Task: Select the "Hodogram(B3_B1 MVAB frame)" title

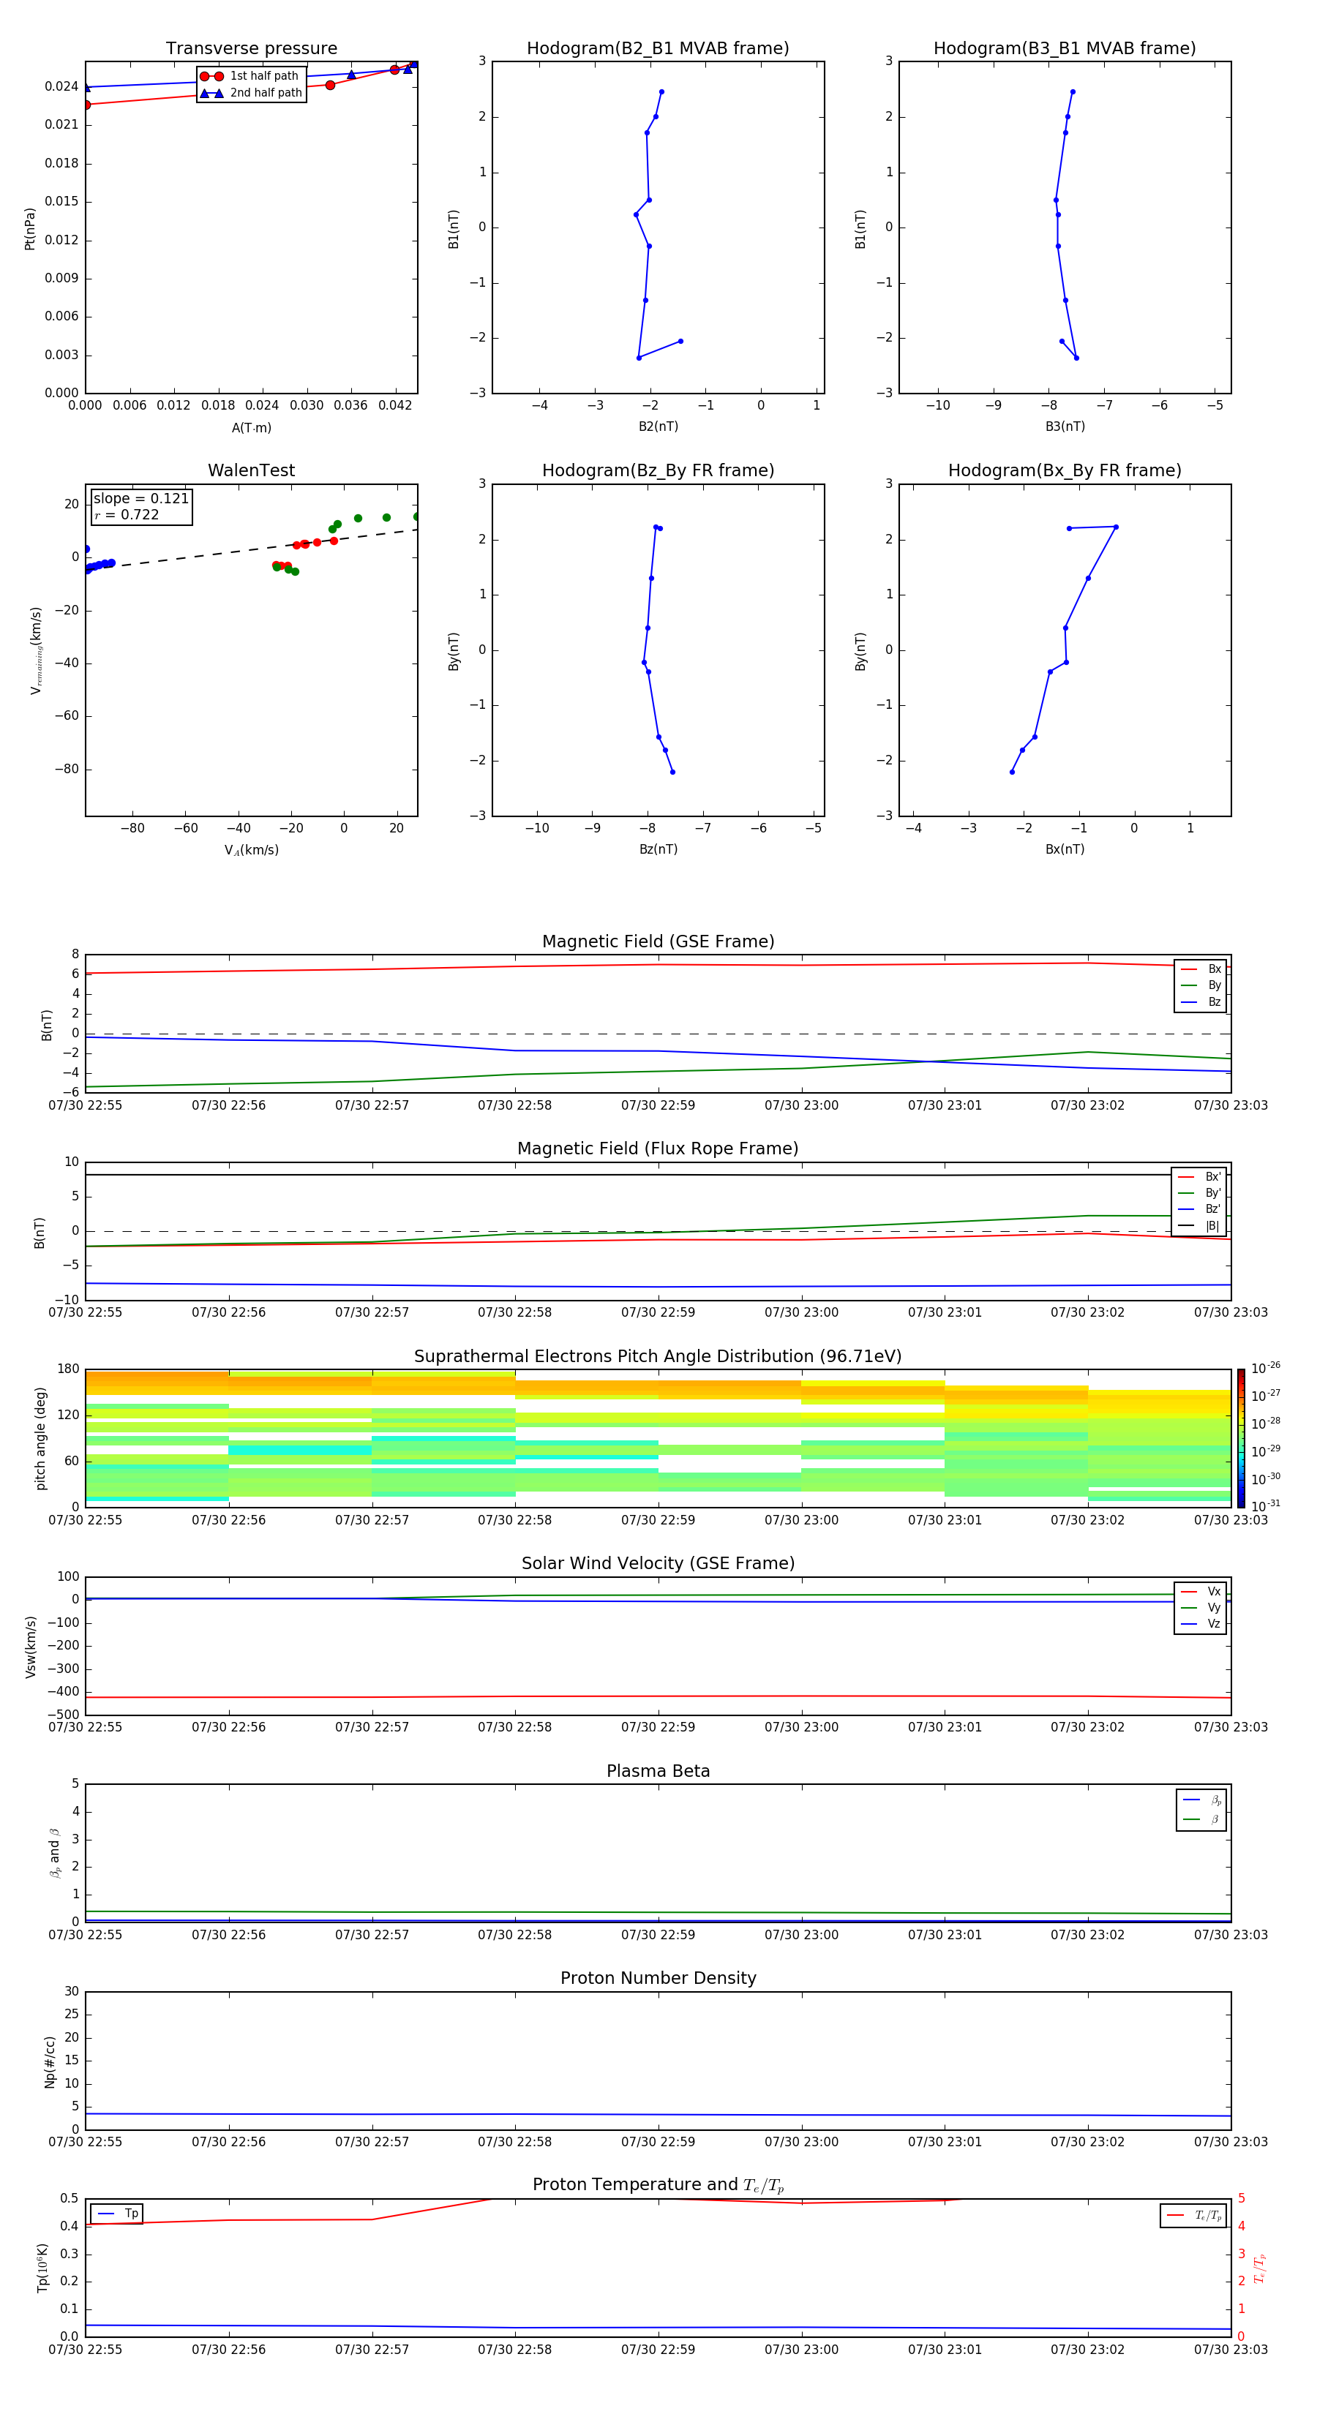Action: 1065,49
